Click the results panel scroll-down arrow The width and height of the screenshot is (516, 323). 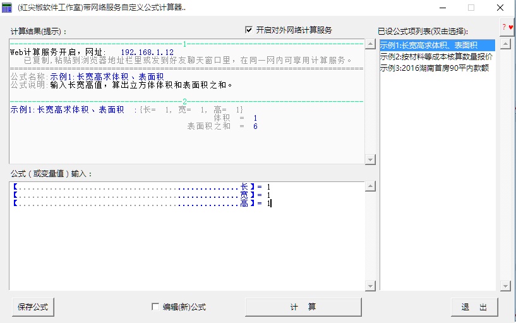[x=369, y=159]
